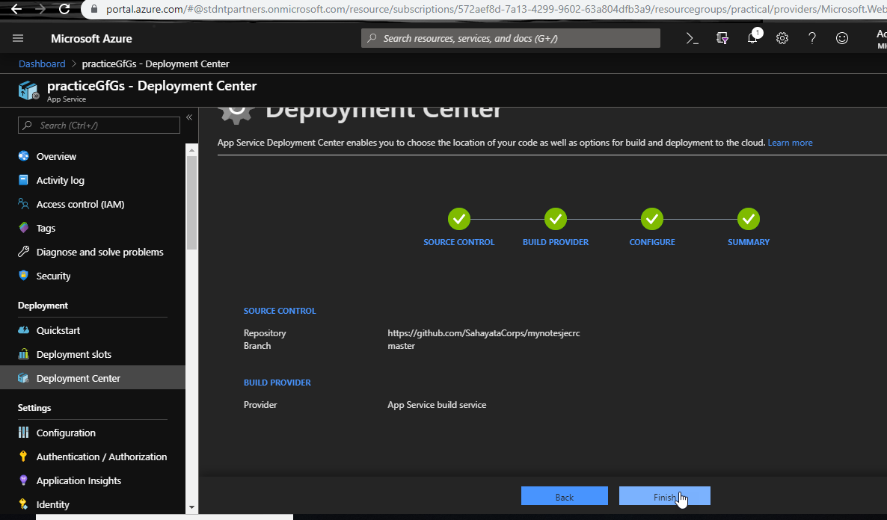Open portal Settings gear

pos(782,38)
